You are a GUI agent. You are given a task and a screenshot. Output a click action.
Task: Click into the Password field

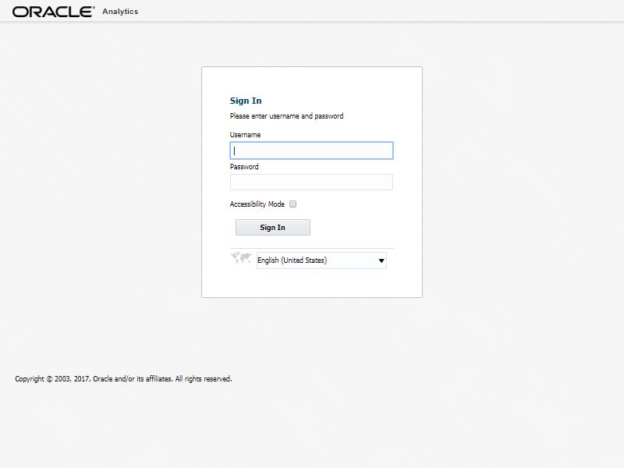(311, 183)
